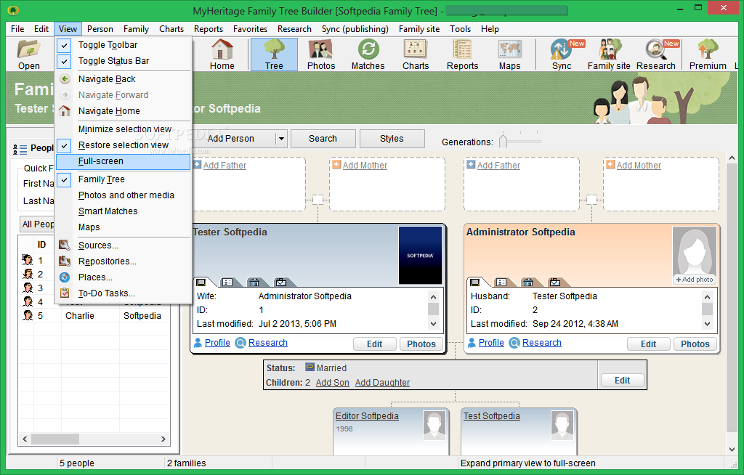Screen dimensions: 744x475
Task: Select the Charlie Softpedia row
Action: [x=94, y=315]
